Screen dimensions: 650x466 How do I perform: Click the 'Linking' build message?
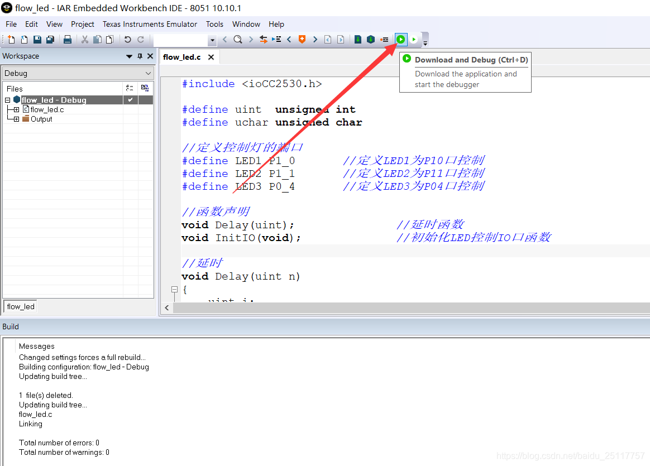pos(30,424)
